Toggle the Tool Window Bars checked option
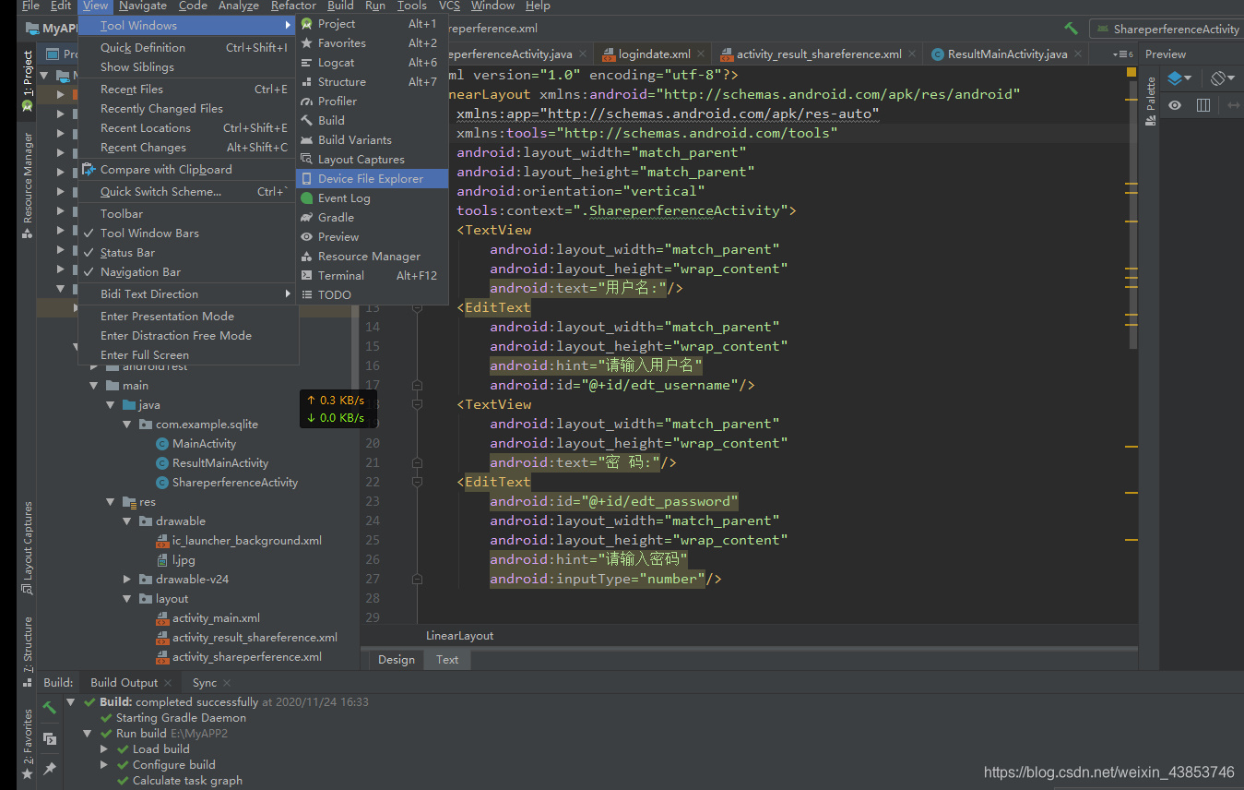This screenshot has height=790, width=1244. point(187,233)
